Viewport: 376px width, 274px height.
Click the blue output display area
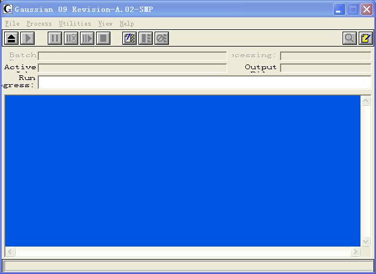coord(183,171)
